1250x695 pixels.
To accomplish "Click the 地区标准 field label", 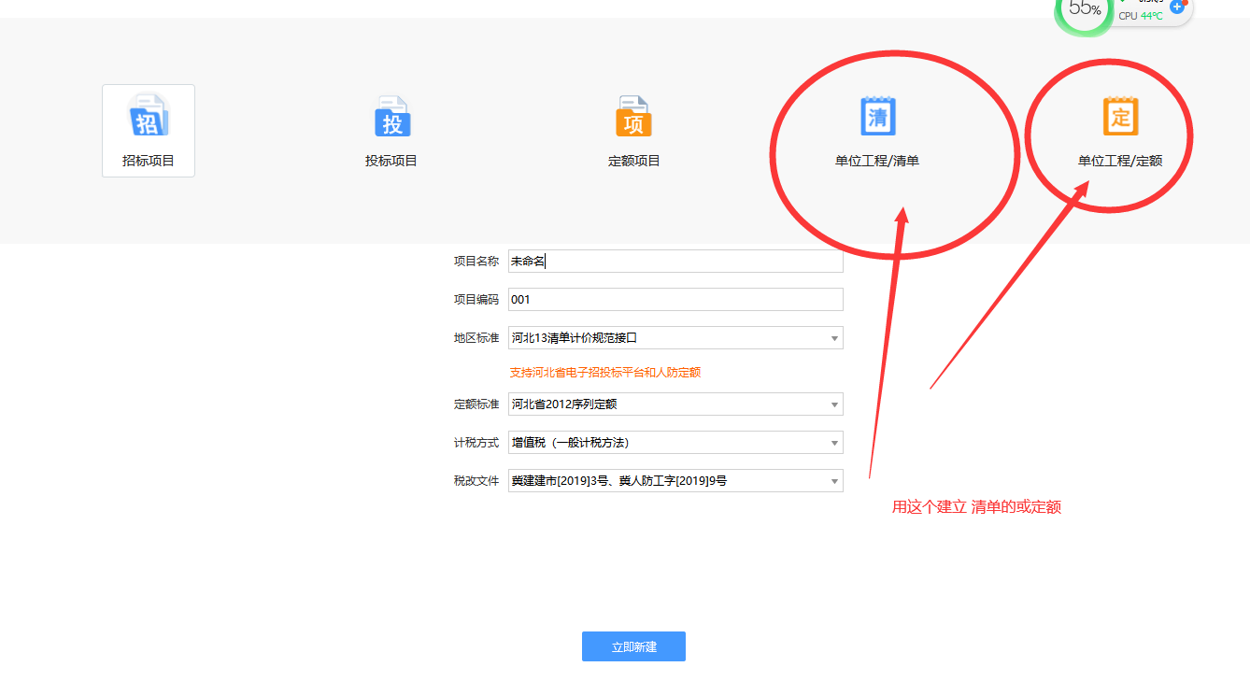I will [476, 337].
